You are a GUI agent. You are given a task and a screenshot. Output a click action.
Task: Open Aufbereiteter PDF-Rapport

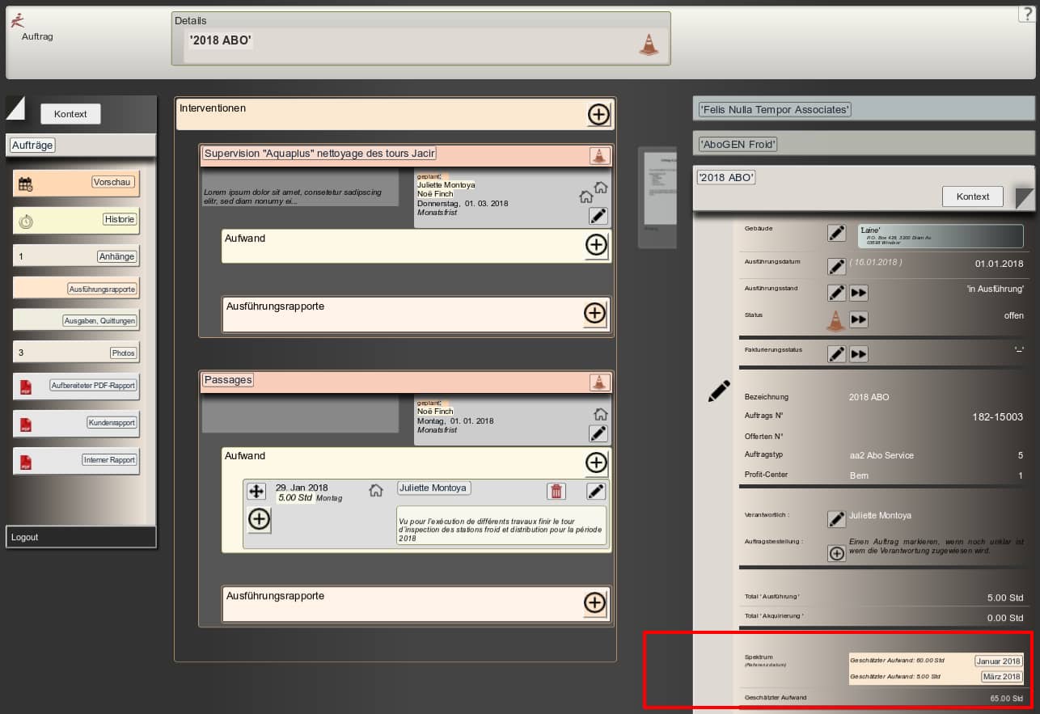click(93, 385)
